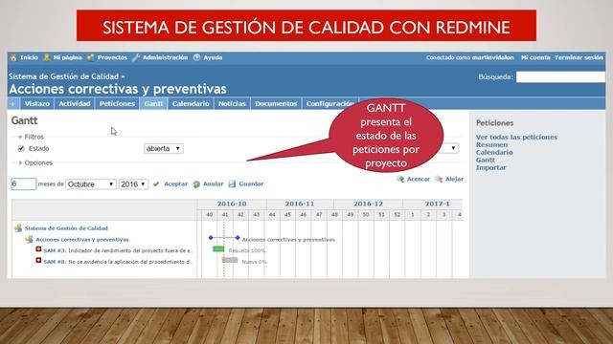Click the Inicio home icon
The image size is (613, 344).
tap(13, 57)
